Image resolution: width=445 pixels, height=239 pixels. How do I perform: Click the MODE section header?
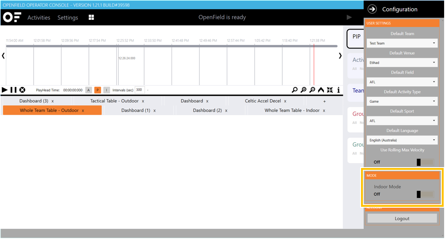402,176
